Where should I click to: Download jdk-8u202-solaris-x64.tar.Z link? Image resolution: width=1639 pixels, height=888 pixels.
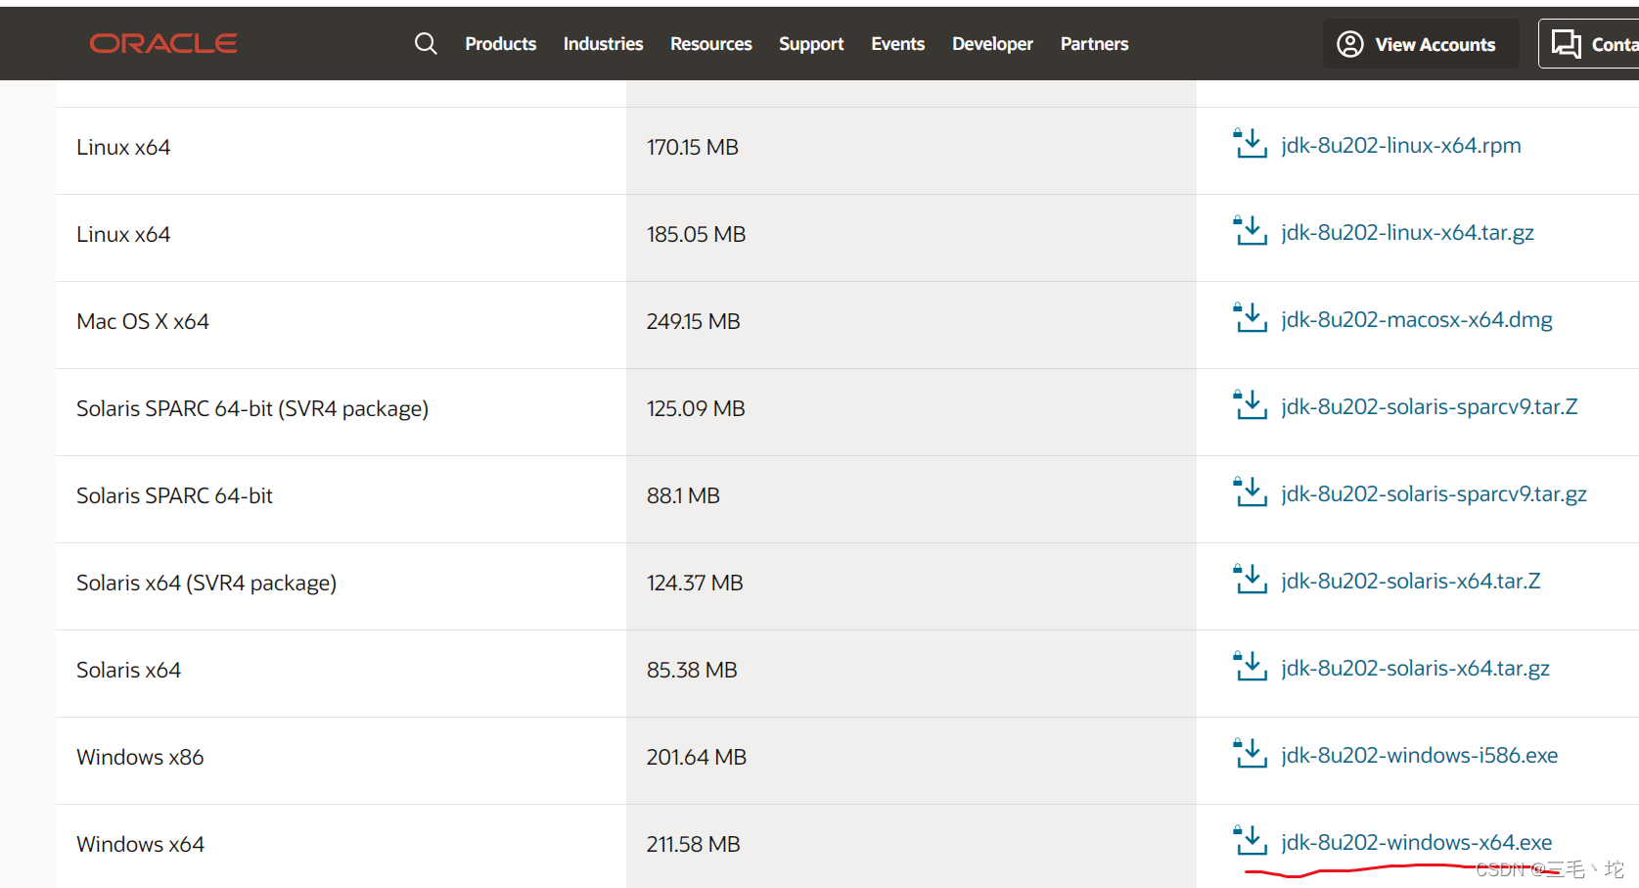(1411, 582)
